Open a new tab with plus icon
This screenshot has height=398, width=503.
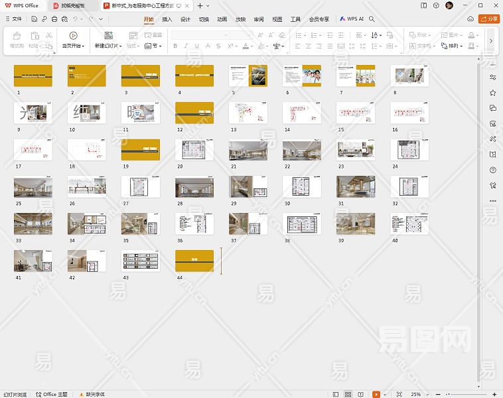click(199, 5)
